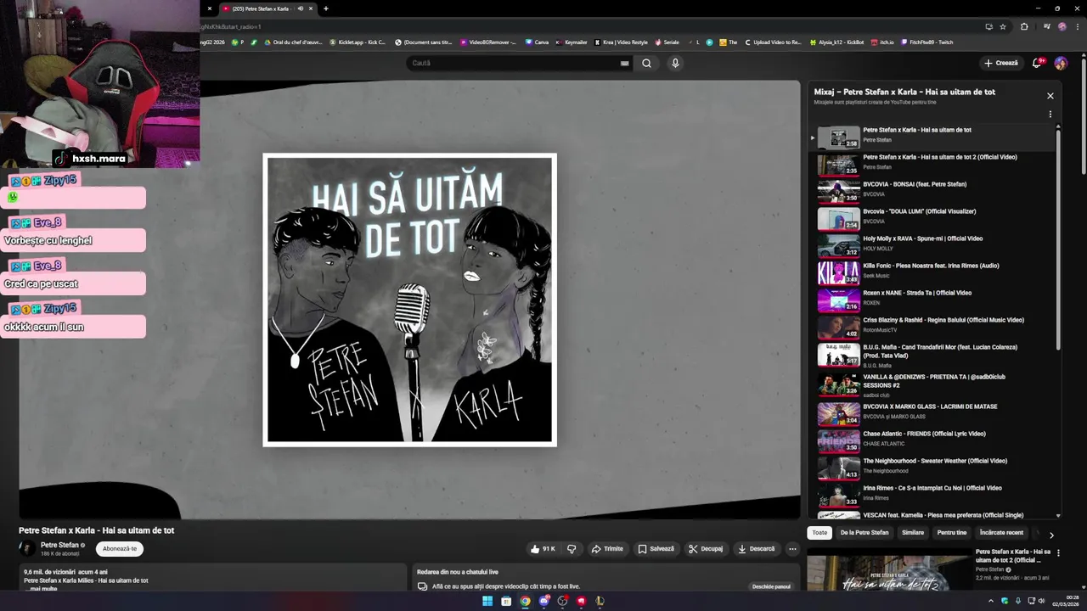Image resolution: width=1087 pixels, height=611 pixels.
Task: Open the itch.io bookmark
Action: (x=882, y=42)
